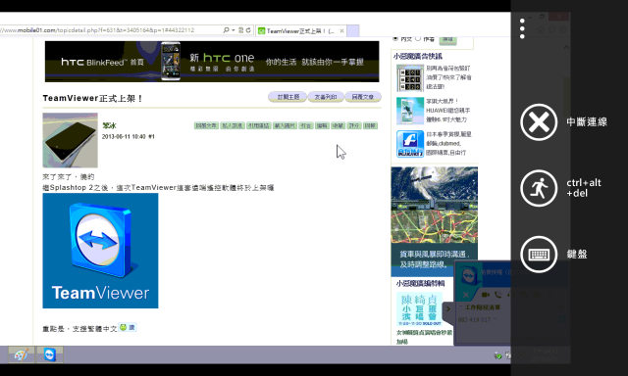This screenshot has width=628, height=376.
Task: Click the refresh icon in address bar
Action: coord(248,30)
